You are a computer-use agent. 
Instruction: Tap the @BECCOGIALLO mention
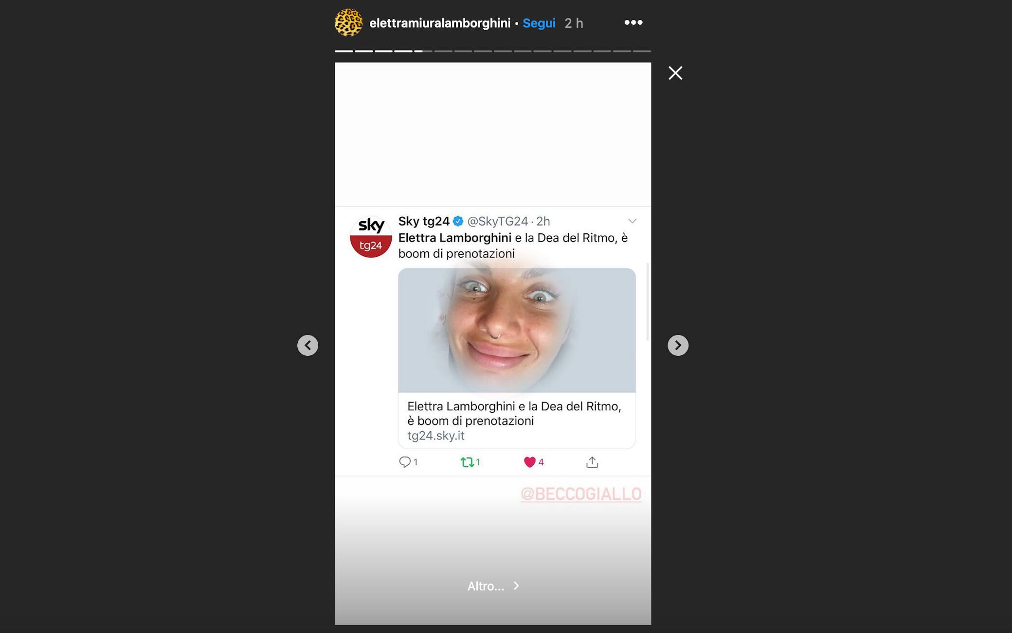tap(580, 494)
